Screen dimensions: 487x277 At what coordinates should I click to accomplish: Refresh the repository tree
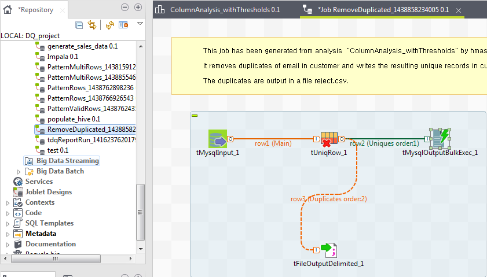click(110, 25)
